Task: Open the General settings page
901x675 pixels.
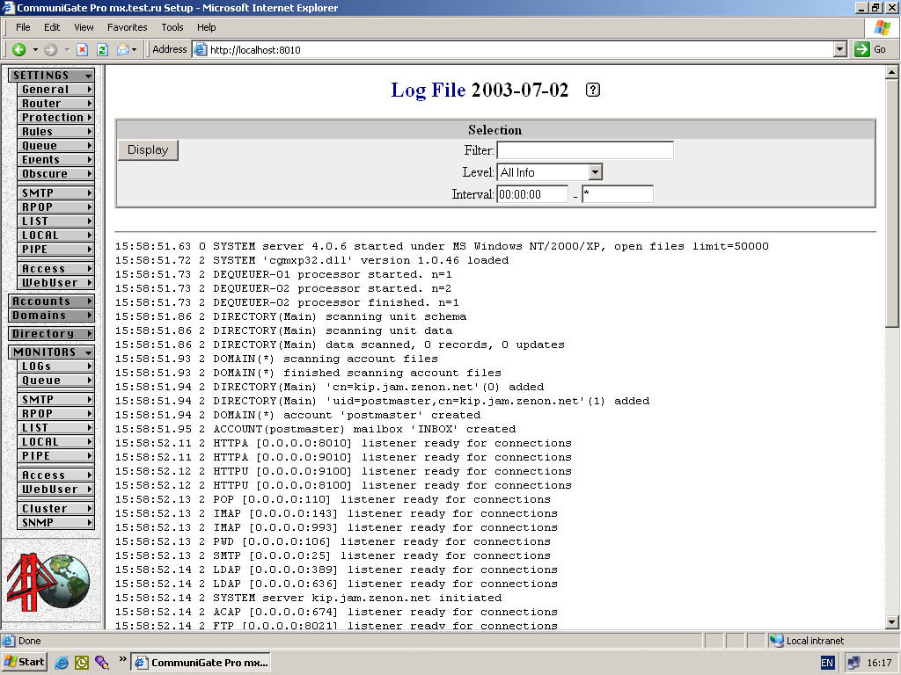Action: 55,90
